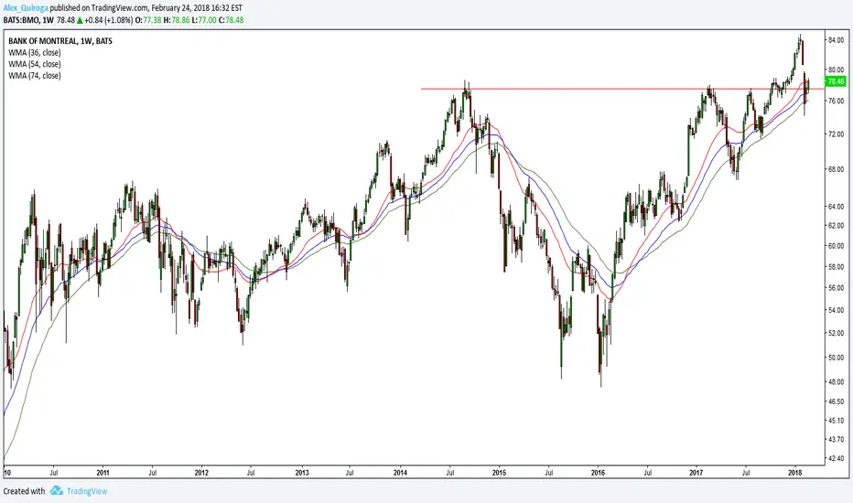Click the 43.70 price axis label

tap(836, 439)
